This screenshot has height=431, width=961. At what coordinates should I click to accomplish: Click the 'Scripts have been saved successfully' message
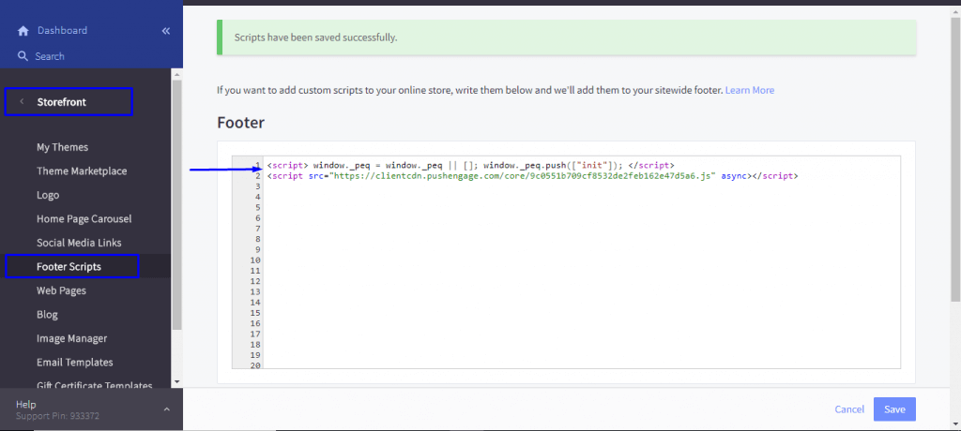(x=315, y=37)
